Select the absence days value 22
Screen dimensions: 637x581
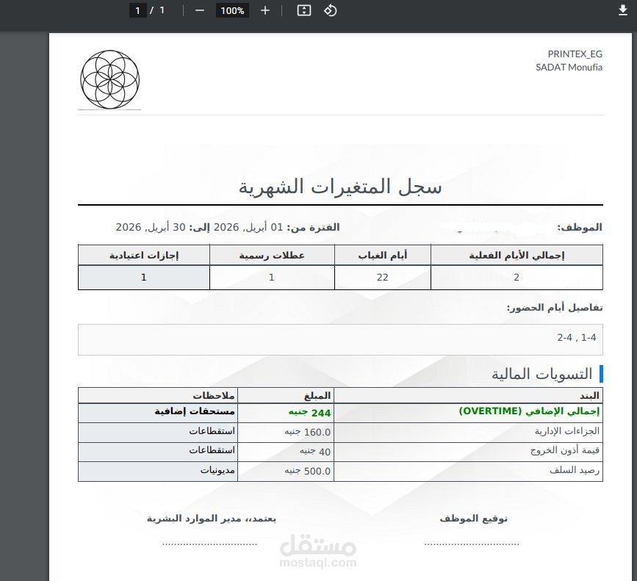[383, 278]
